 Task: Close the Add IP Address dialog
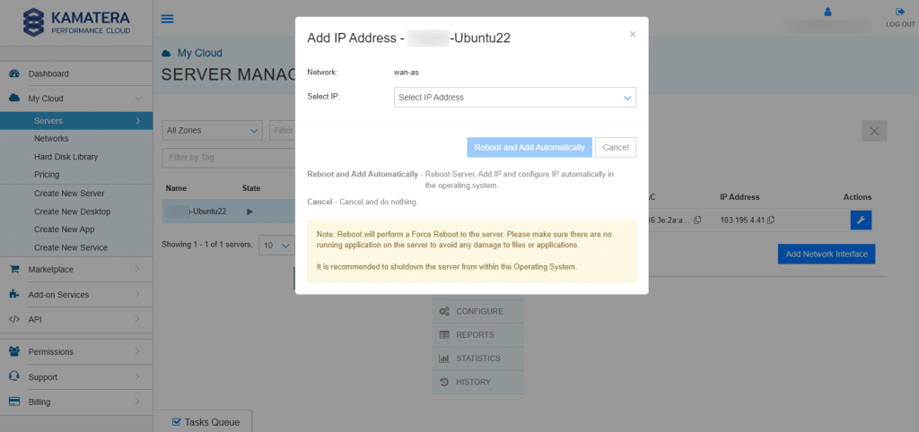click(x=633, y=34)
